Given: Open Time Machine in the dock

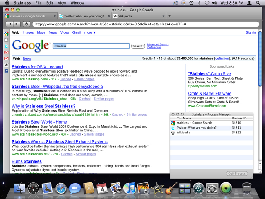Looking at the screenshot, I should coord(198,188).
